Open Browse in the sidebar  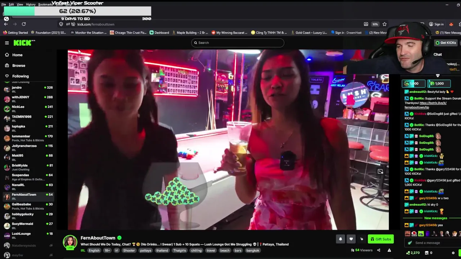click(19, 65)
